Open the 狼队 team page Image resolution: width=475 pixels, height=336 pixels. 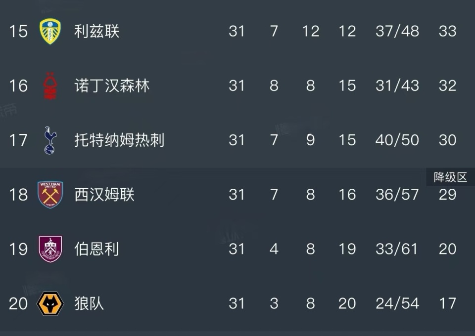tap(90, 303)
